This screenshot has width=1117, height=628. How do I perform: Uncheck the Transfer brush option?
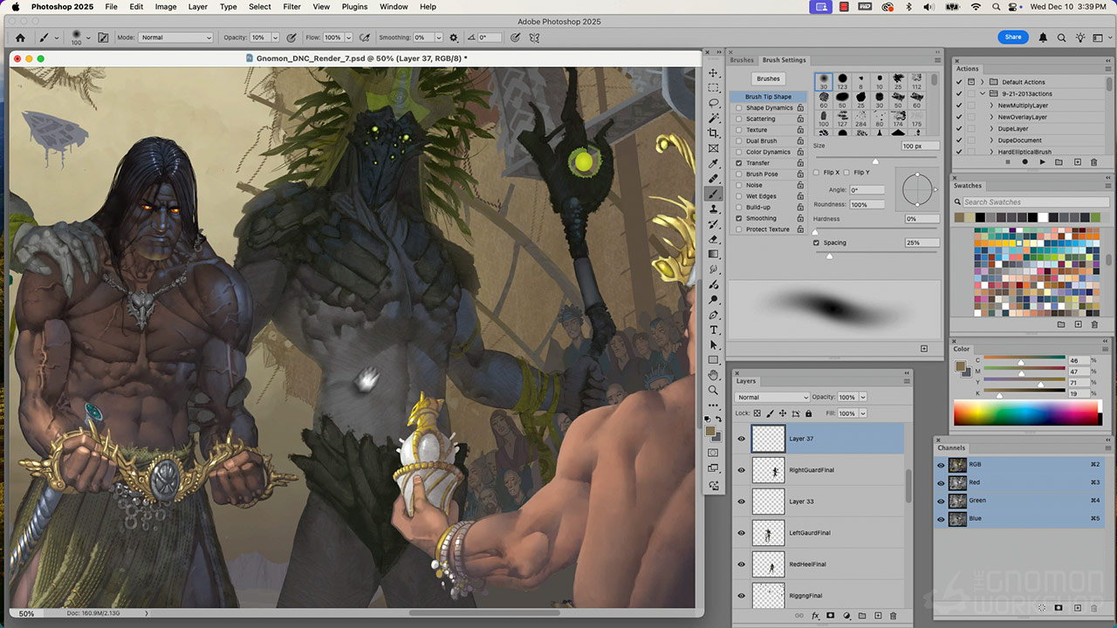[x=739, y=163]
